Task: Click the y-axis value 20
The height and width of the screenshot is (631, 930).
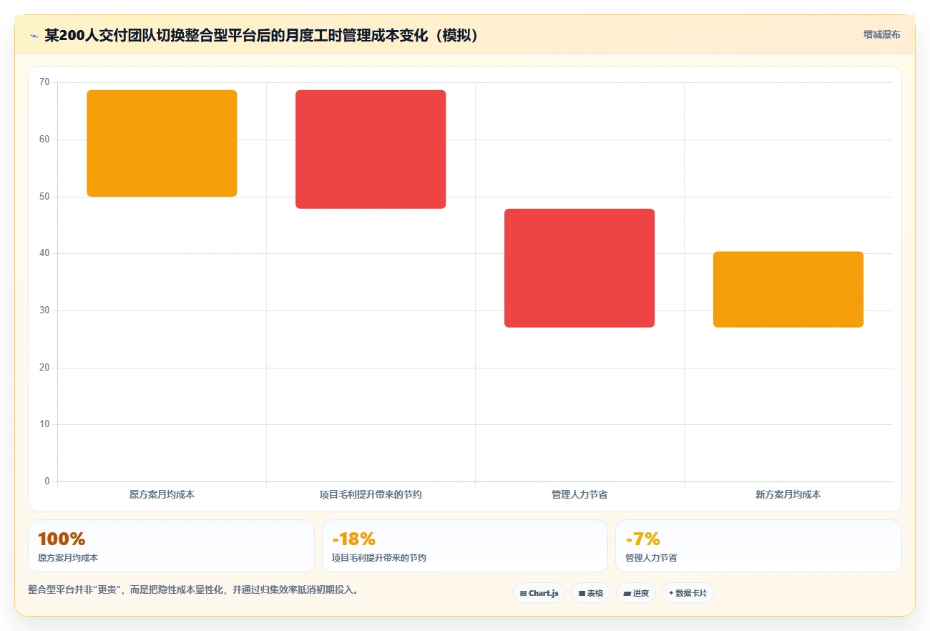Action: 44,367
